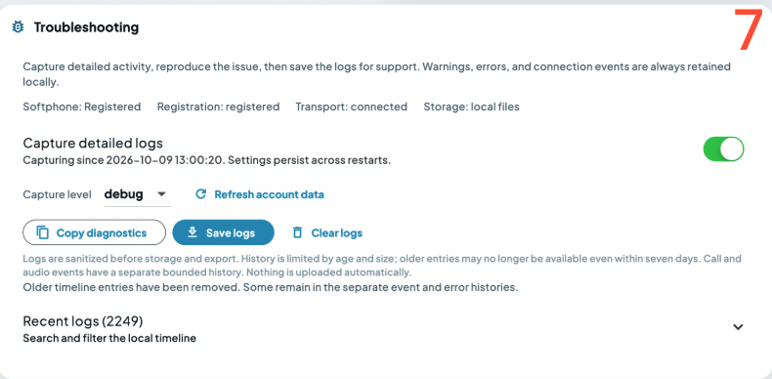This screenshot has height=379, width=772.
Task: Click the copy icon in Copy diagnostics
Action: click(x=43, y=232)
